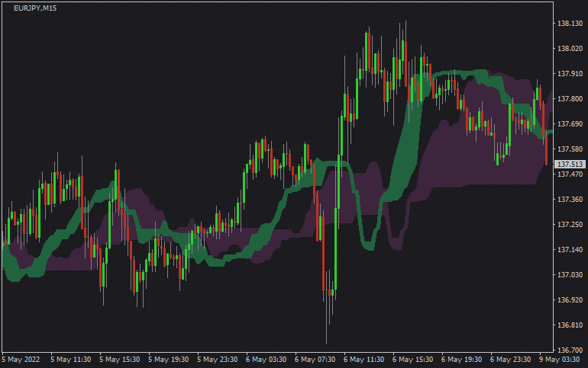Click the 6 May 11:30 time label
588x368 pixels.
click(363, 360)
